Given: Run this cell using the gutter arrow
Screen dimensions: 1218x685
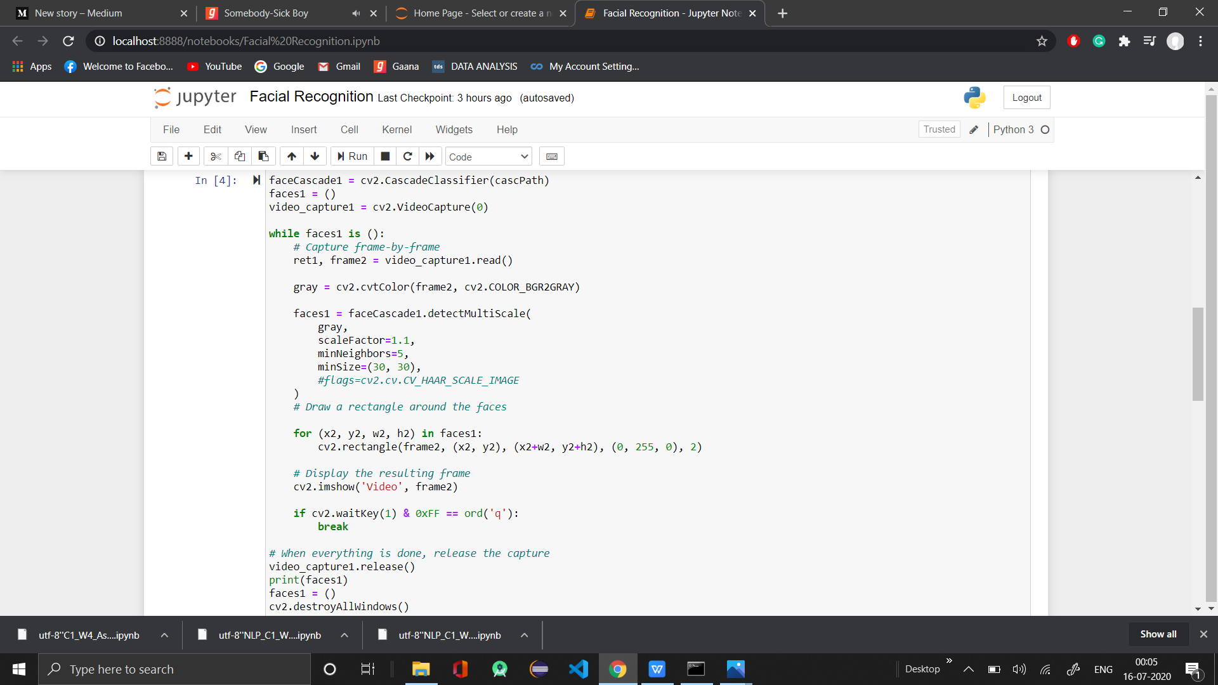Looking at the screenshot, I should coord(256,180).
